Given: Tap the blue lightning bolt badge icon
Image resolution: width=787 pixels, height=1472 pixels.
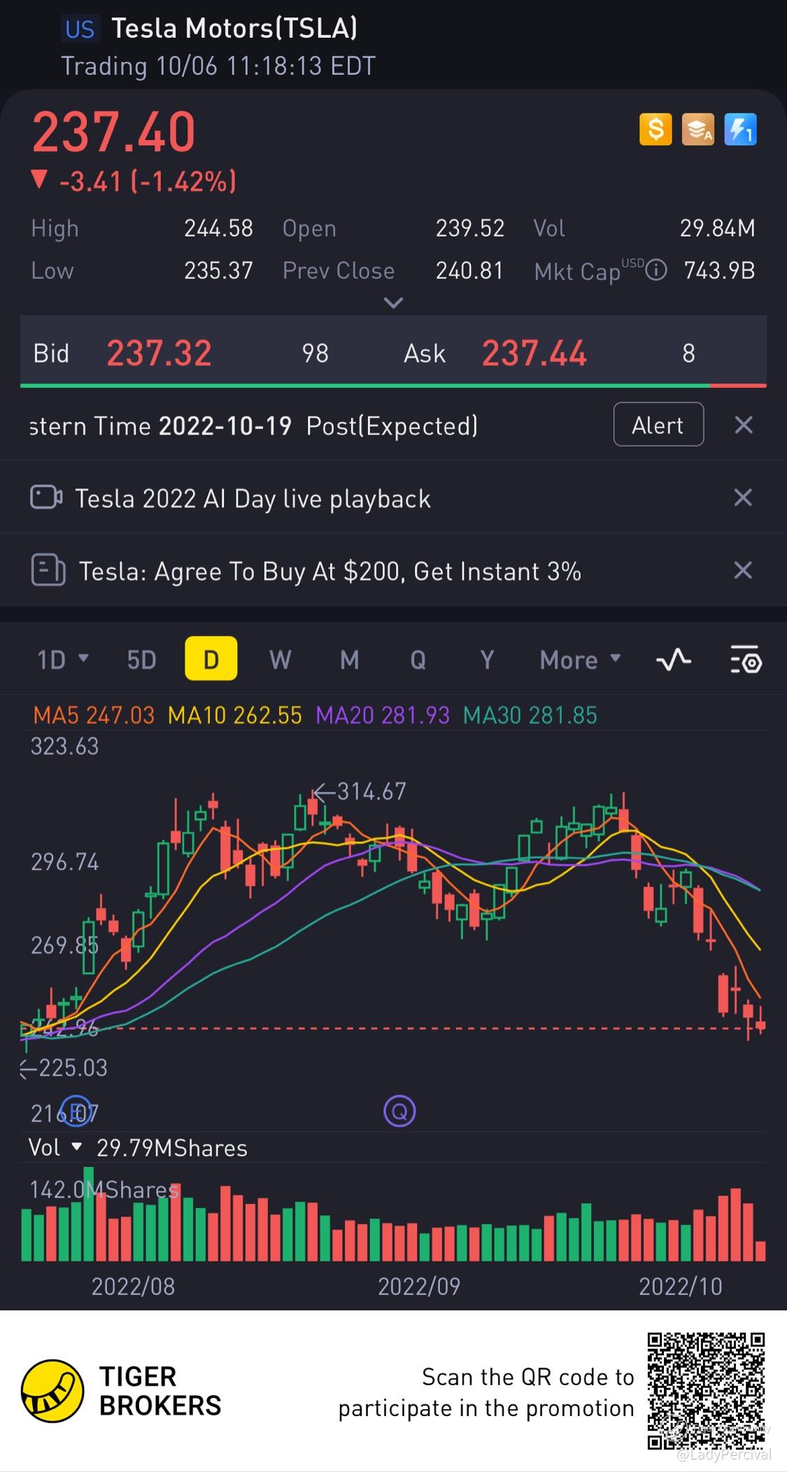Looking at the screenshot, I should pos(740,129).
